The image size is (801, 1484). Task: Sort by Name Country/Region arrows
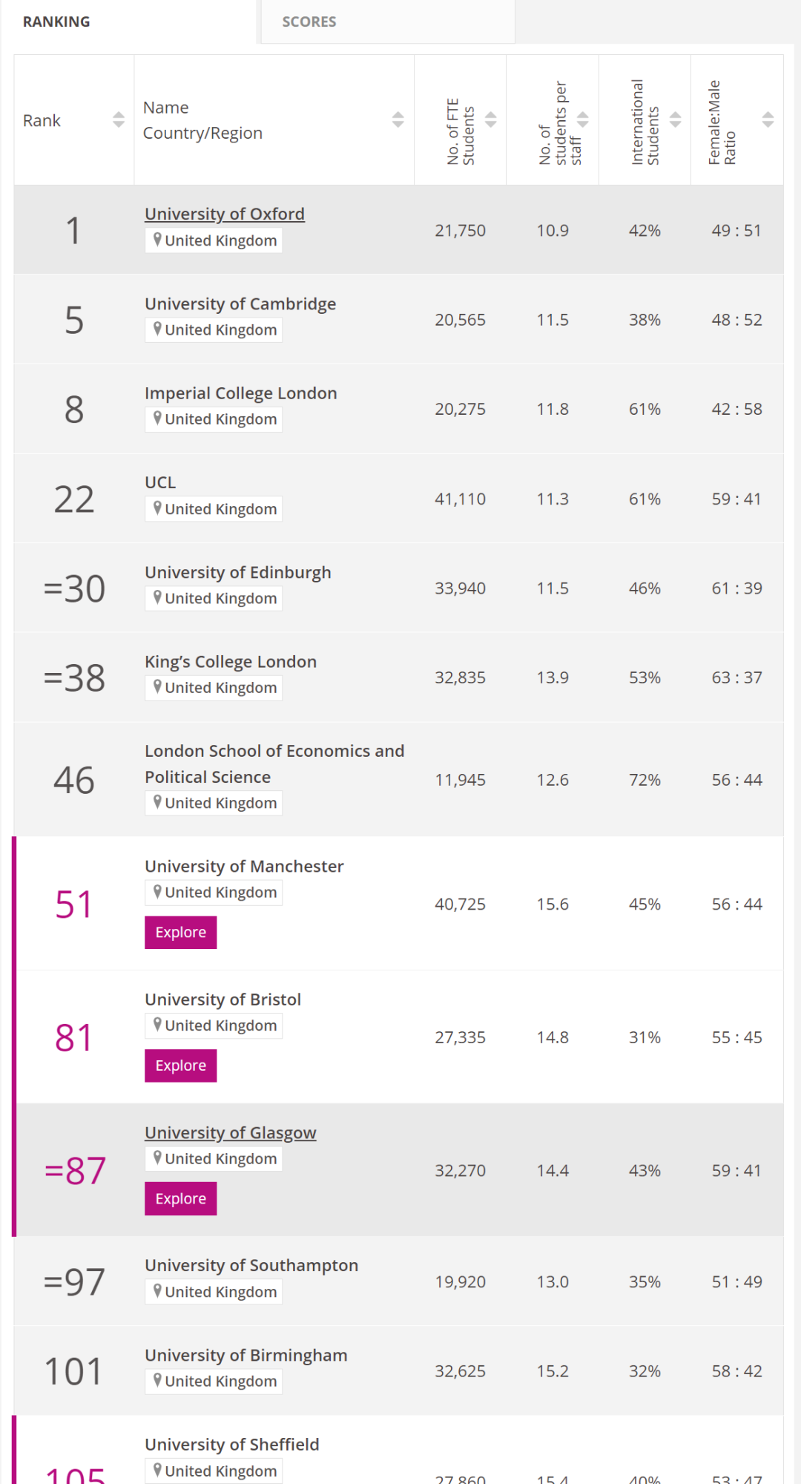[x=398, y=119]
